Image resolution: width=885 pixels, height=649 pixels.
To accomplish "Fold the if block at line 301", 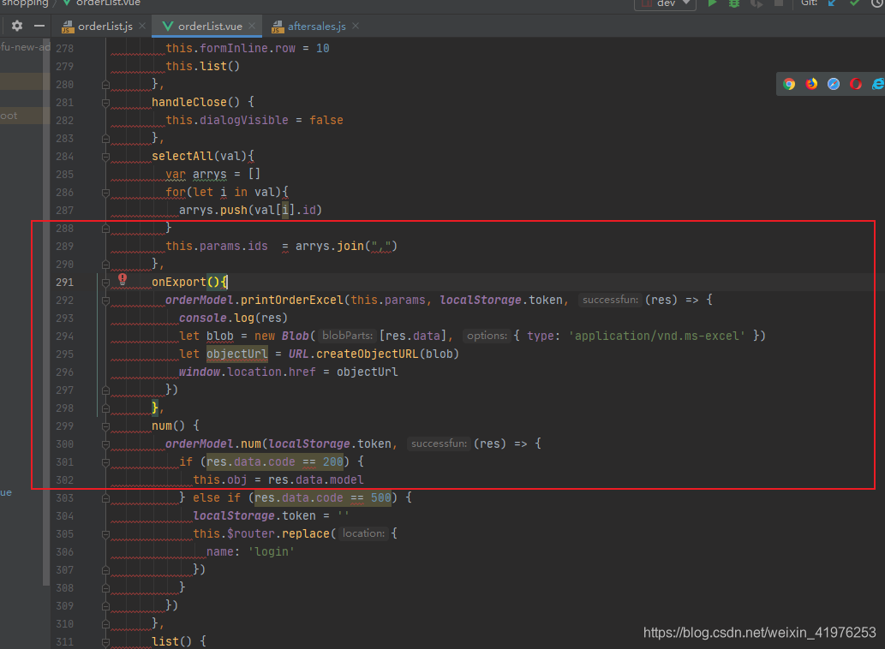I will (105, 462).
